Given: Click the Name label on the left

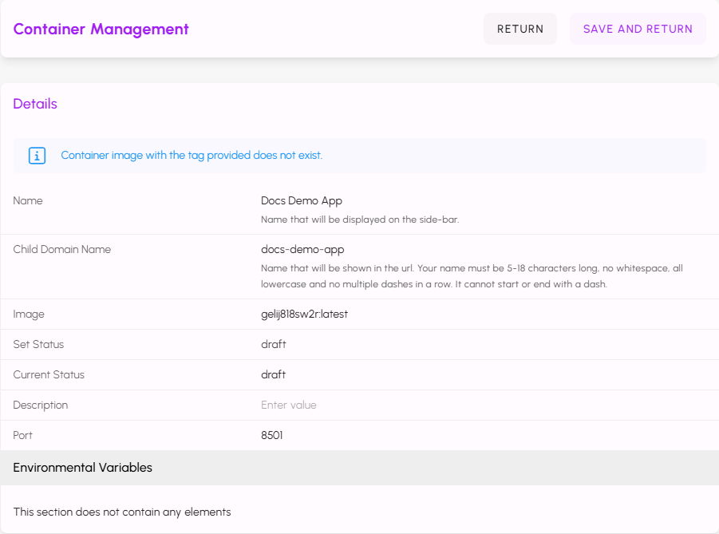Looking at the screenshot, I should (x=28, y=201).
